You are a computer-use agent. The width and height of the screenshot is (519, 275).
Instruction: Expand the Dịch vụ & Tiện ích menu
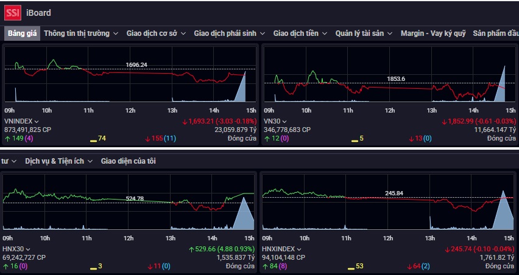58,161
